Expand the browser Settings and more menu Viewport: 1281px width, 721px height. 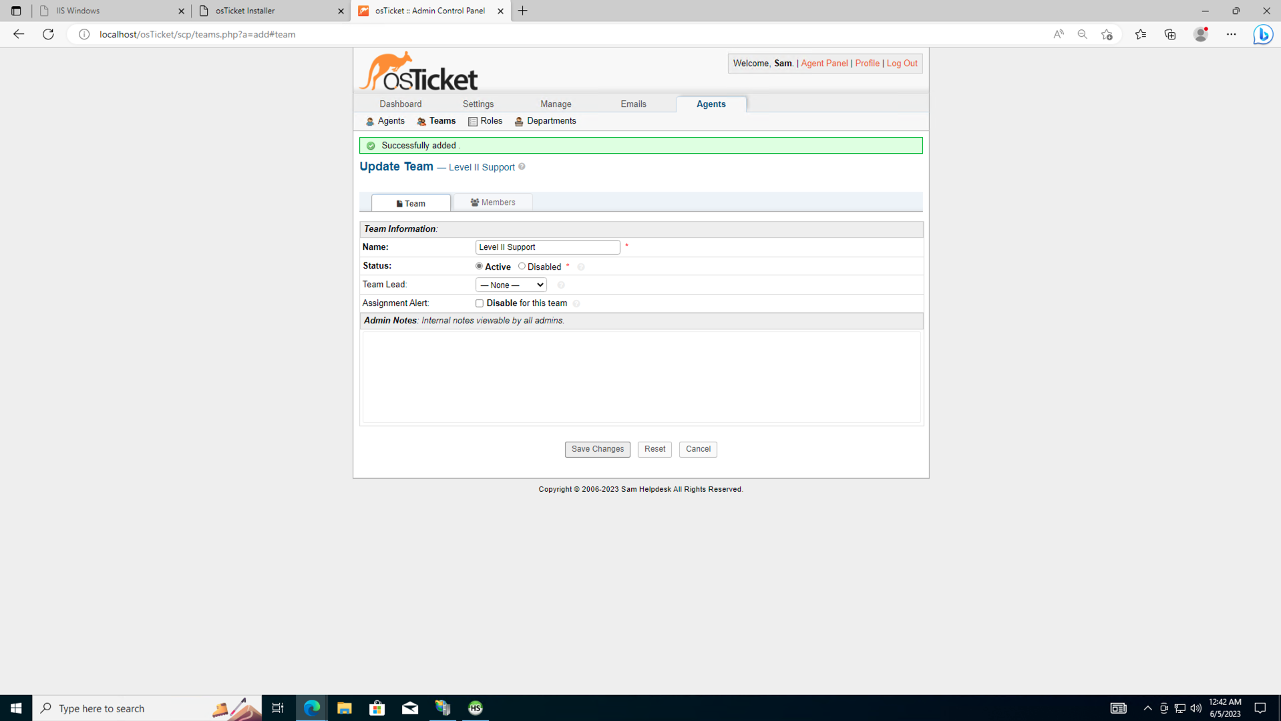coord(1232,34)
